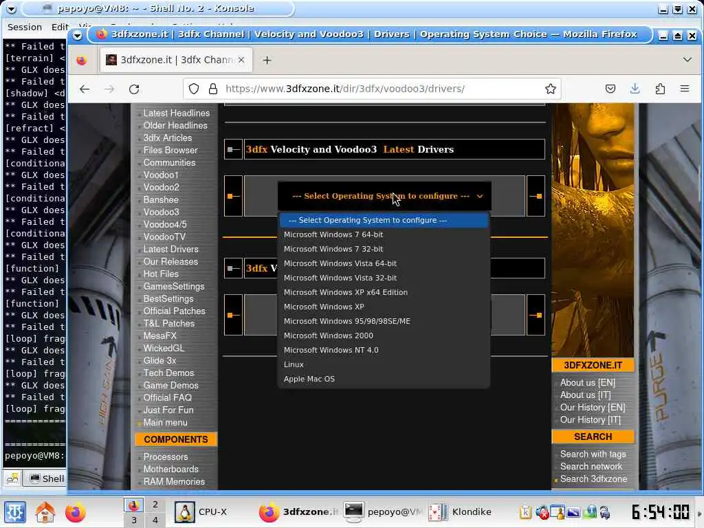Open Files Browser sidebar link
The image size is (704, 528).
click(x=170, y=151)
